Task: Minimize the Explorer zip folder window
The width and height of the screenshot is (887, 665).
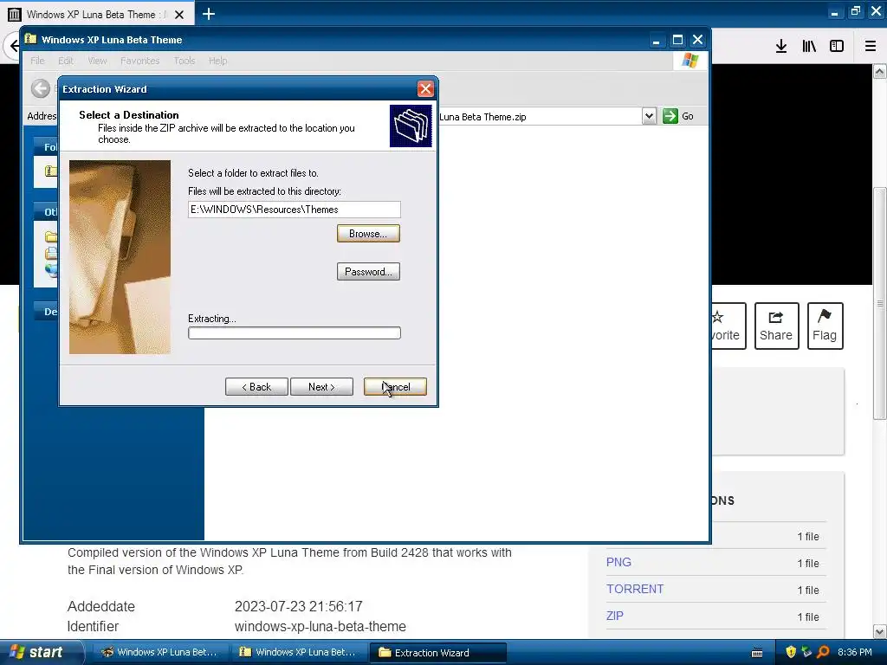Action: pyautogui.click(x=657, y=40)
